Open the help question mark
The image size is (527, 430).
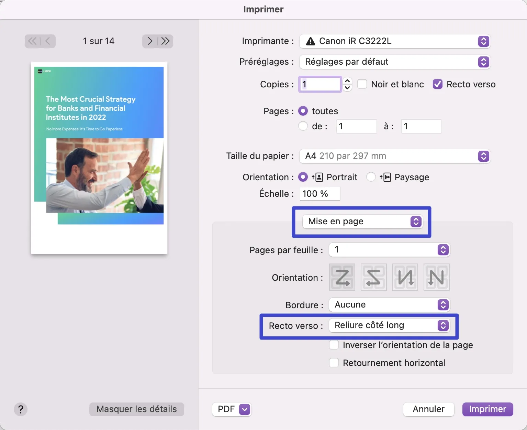20,409
